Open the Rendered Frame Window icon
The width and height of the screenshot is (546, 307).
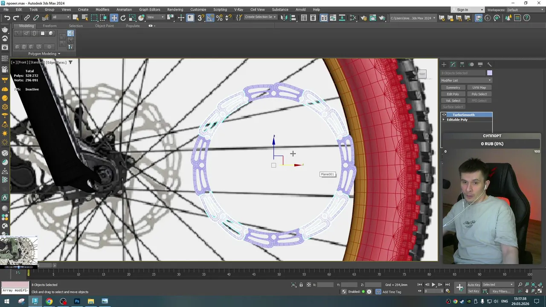coord(372,17)
